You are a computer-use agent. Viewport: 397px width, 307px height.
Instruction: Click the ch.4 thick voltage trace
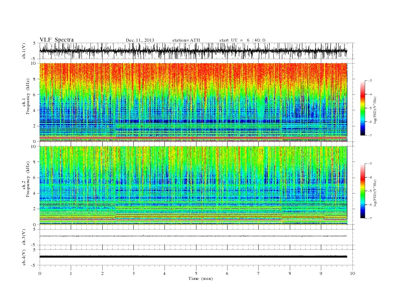pyautogui.click(x=193, y=257)
